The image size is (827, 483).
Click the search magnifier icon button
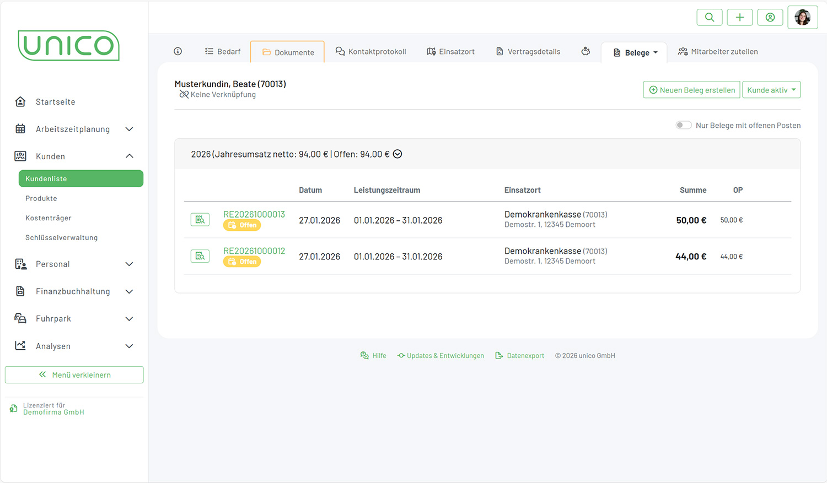coord(709,17)
